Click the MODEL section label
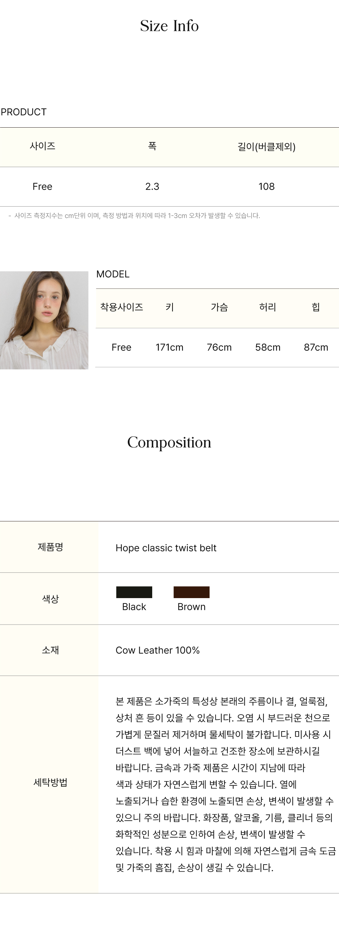Image resolution: width=339 pixels, height=944 pixels. click(x=113, y=274)
